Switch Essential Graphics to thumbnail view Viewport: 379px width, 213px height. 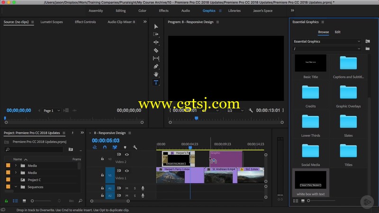click(303, 201)
